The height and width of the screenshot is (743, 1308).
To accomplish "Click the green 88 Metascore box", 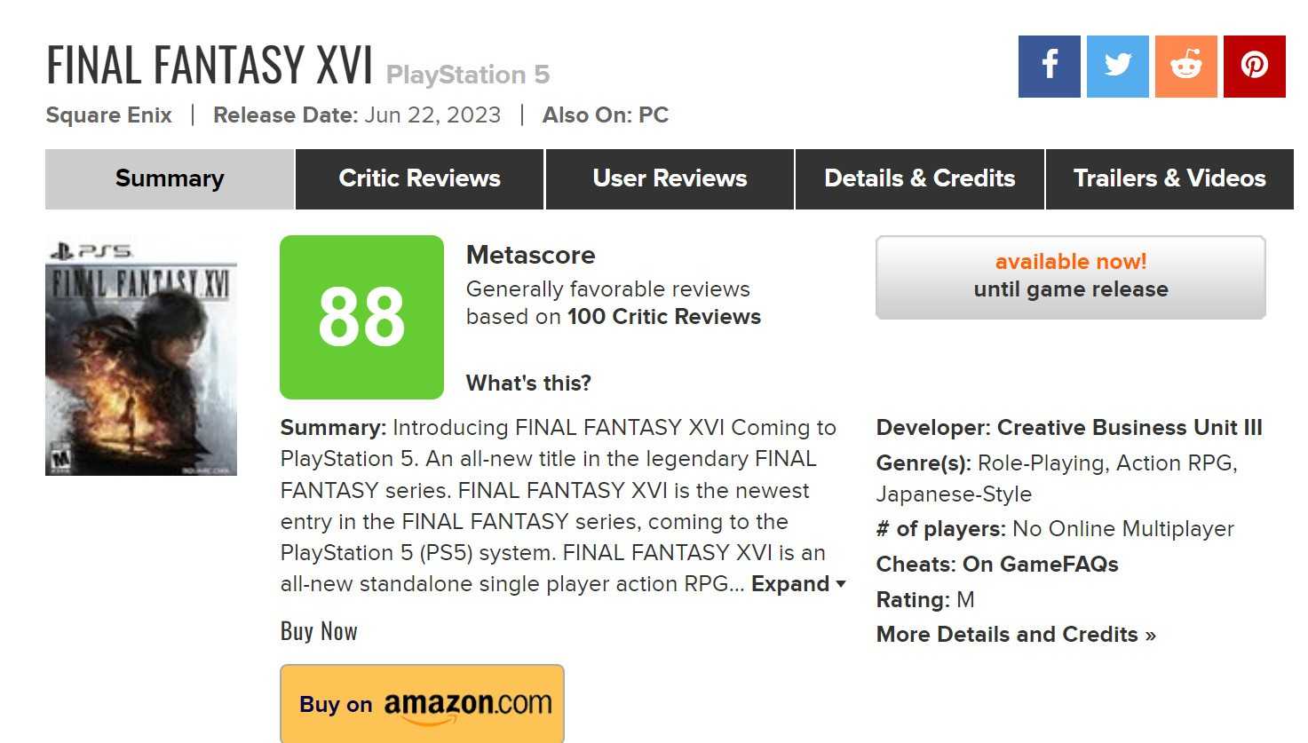I will [361, 317].
